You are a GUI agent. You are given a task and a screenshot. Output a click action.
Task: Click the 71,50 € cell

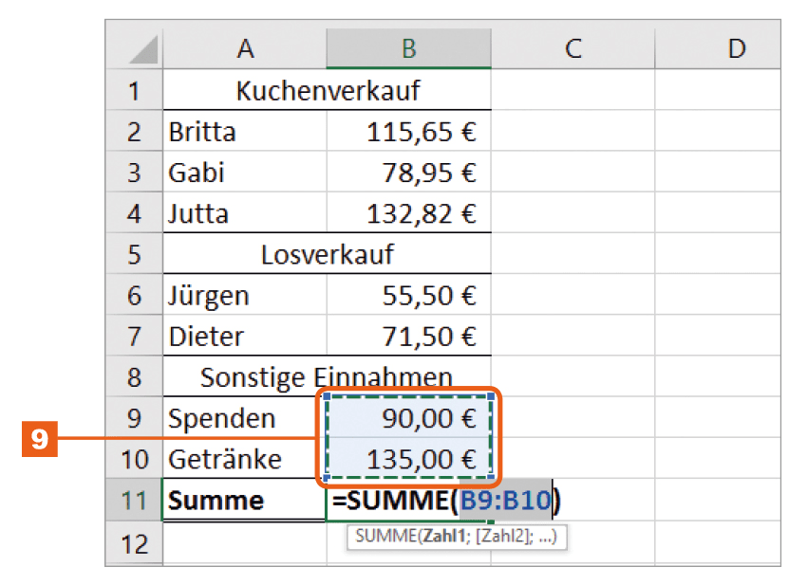(x=408, y=337)
